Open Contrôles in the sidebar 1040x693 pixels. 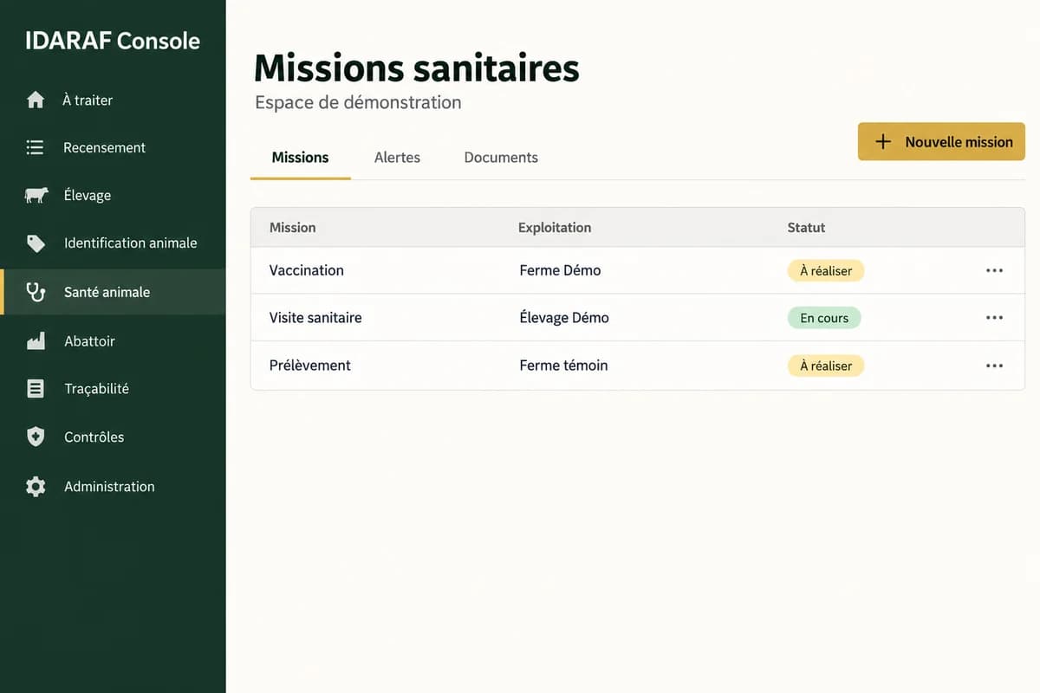click(x=113, y=437)
